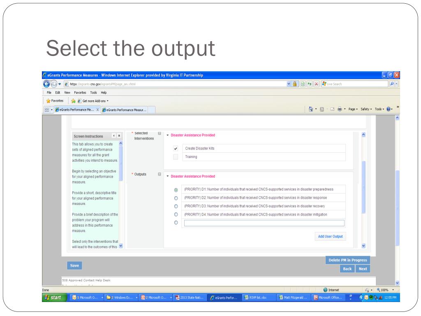This screenshot has height=316, width=421.
Task: Click the Search magnifier button
Action: 392,84
